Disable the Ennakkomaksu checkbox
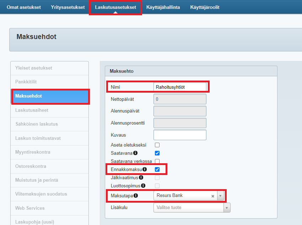 157,170
